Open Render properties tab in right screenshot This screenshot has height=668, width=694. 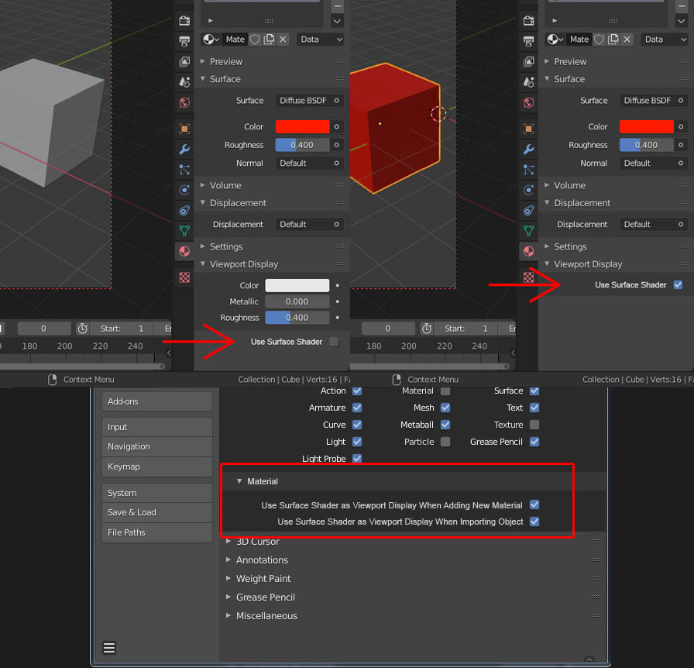coord(528,20)
